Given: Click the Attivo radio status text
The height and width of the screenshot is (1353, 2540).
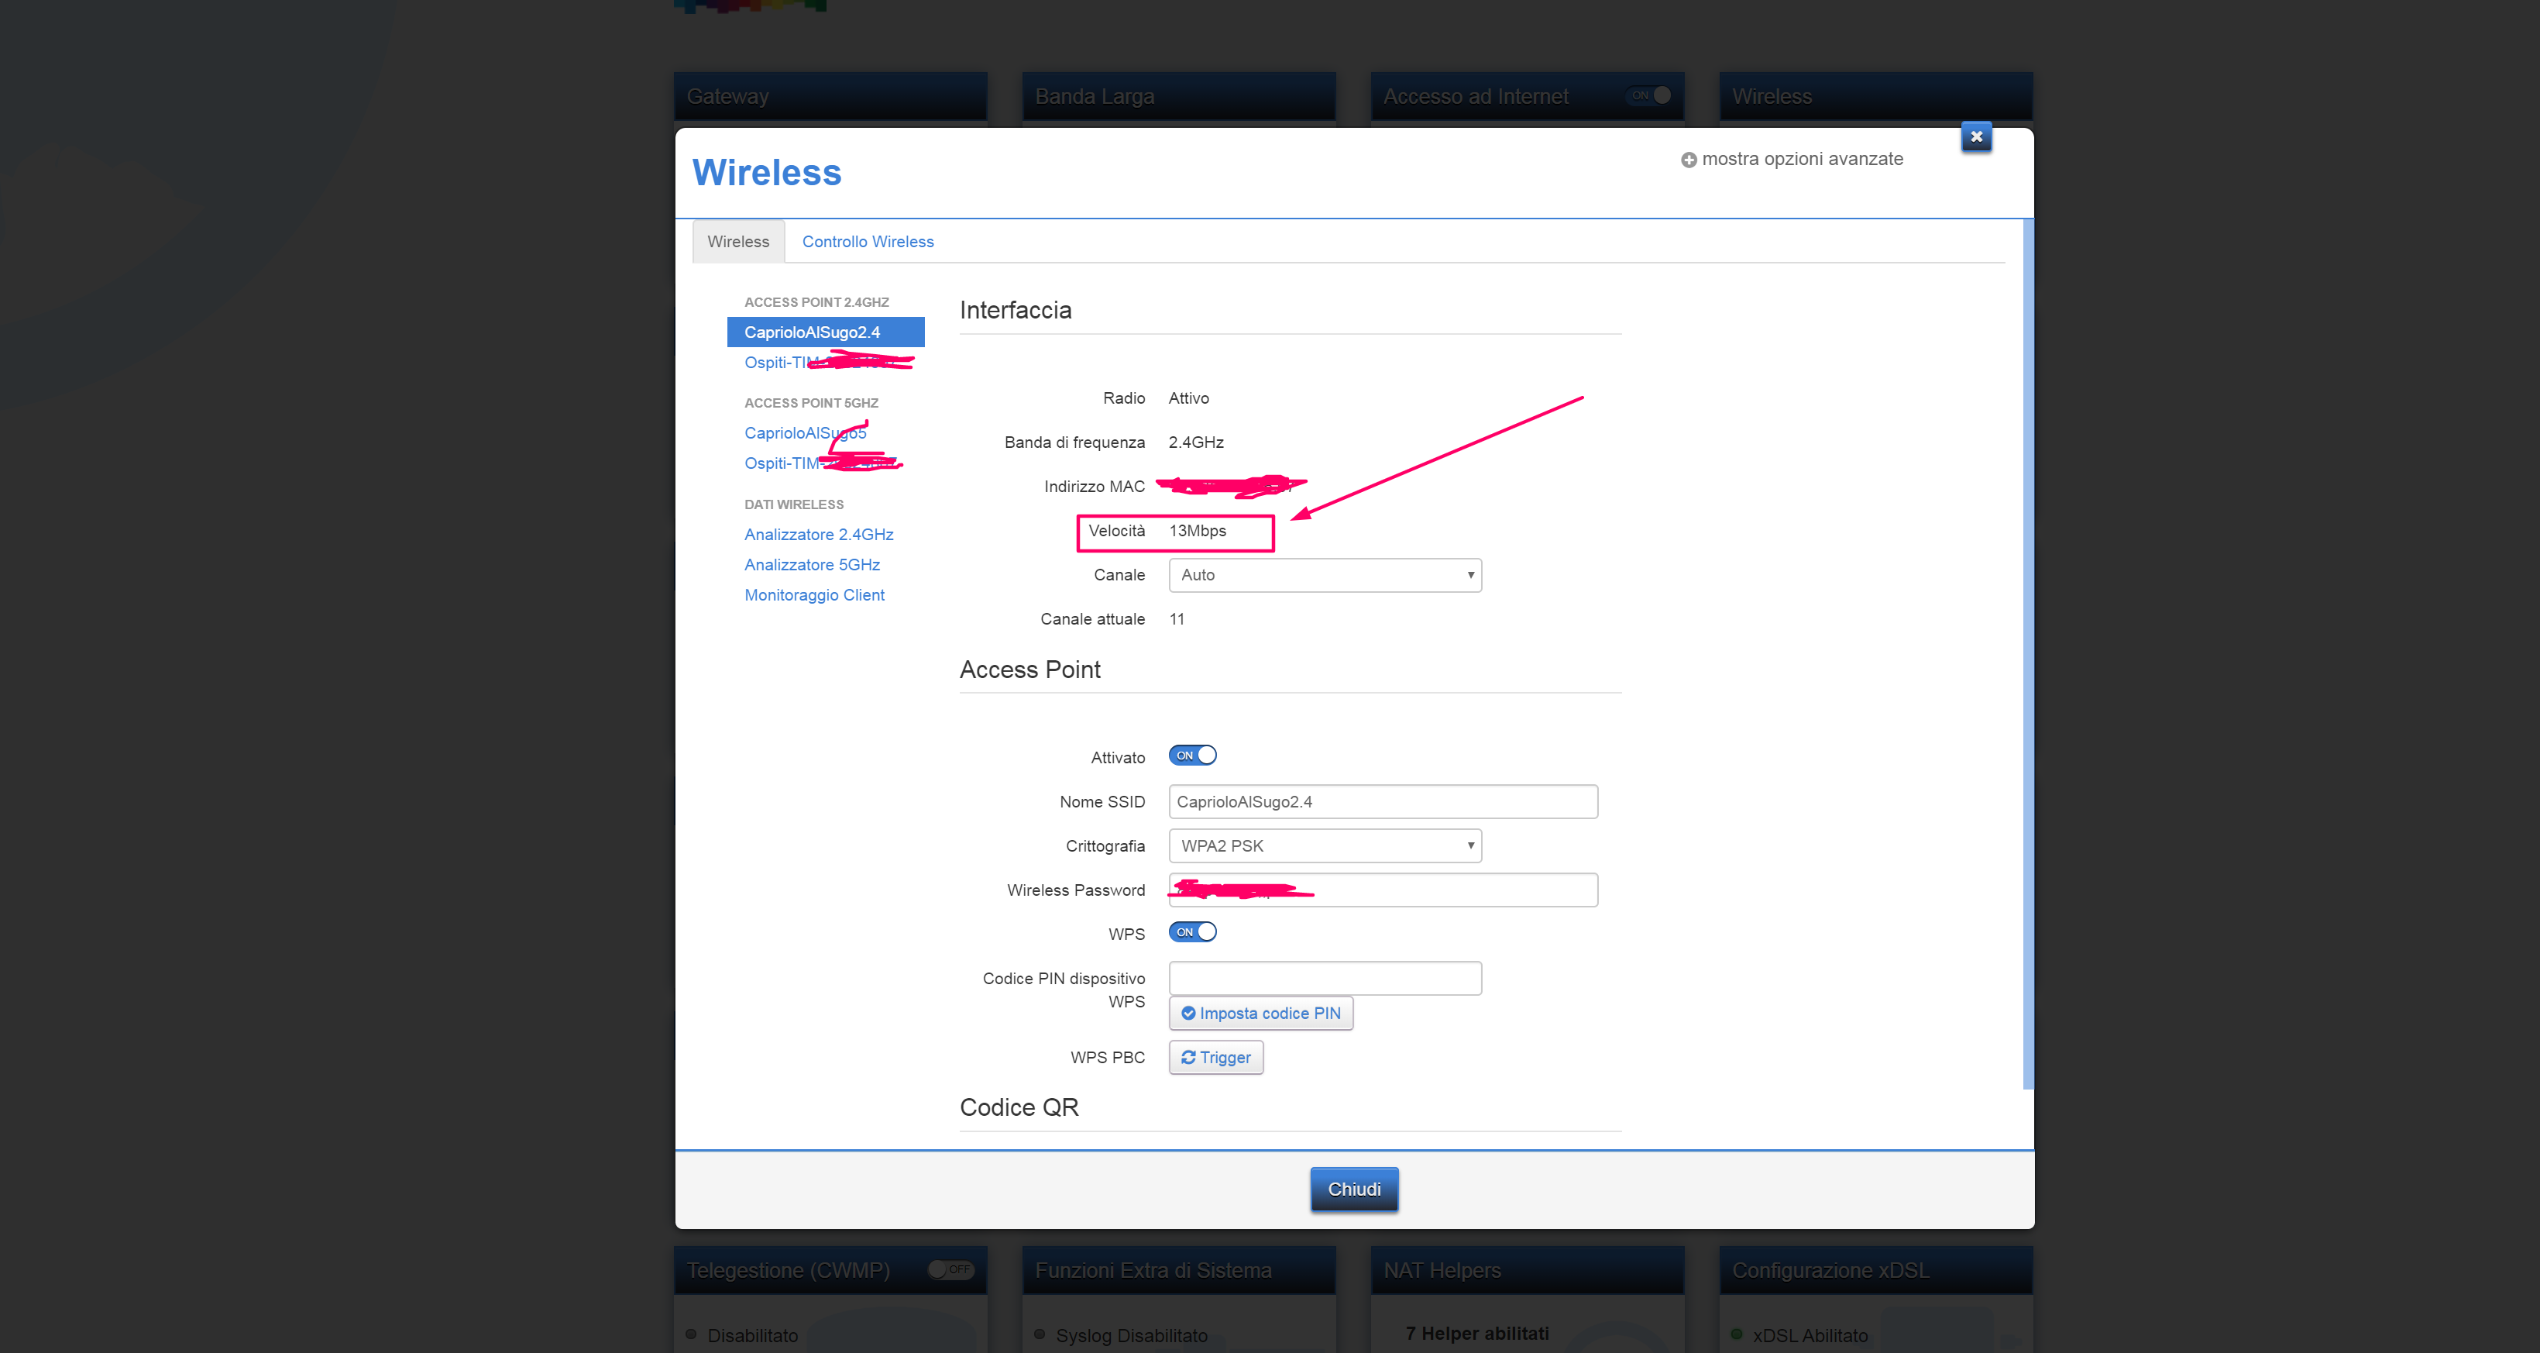Looking at the screenshot, I should click(x=1188, y=398).
